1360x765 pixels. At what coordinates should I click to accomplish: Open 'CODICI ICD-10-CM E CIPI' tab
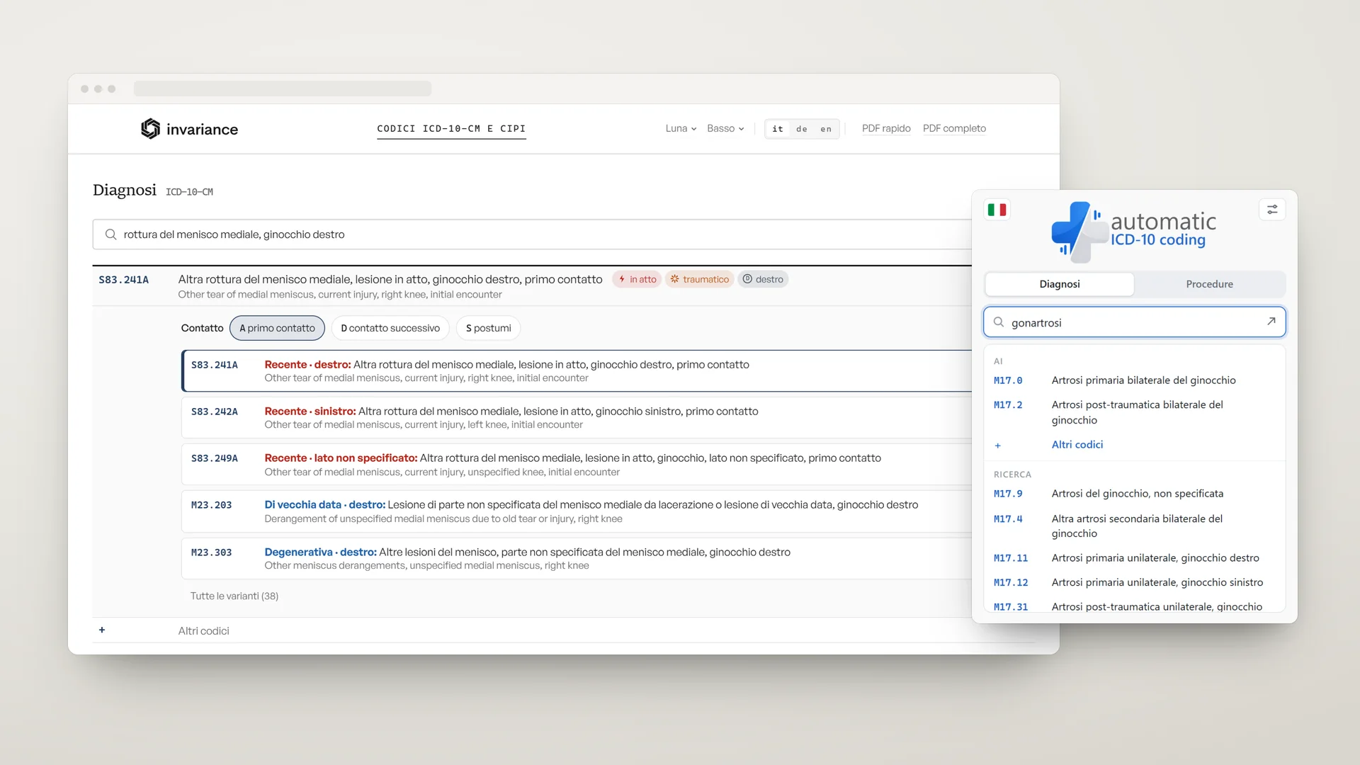[451, 129]
